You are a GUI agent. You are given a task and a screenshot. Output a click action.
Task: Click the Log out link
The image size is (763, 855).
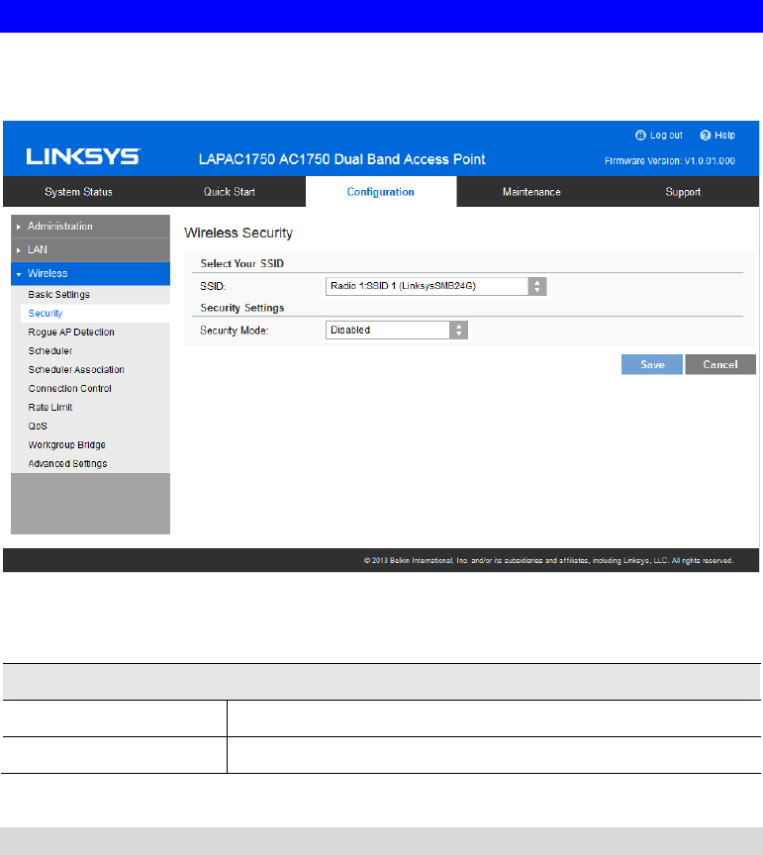point(666,136)
